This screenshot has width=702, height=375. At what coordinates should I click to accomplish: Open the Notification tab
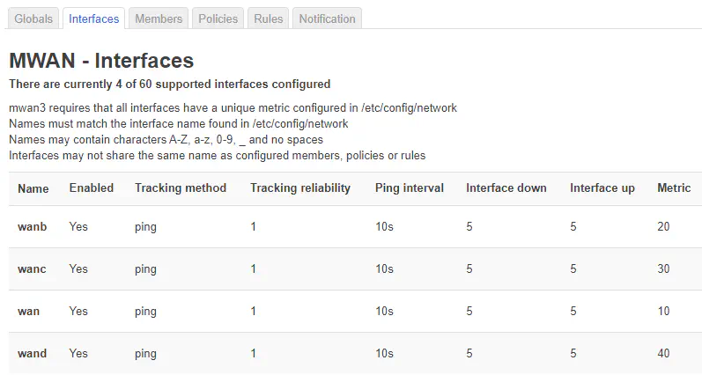pyautogui.click(x=327, y=18)
